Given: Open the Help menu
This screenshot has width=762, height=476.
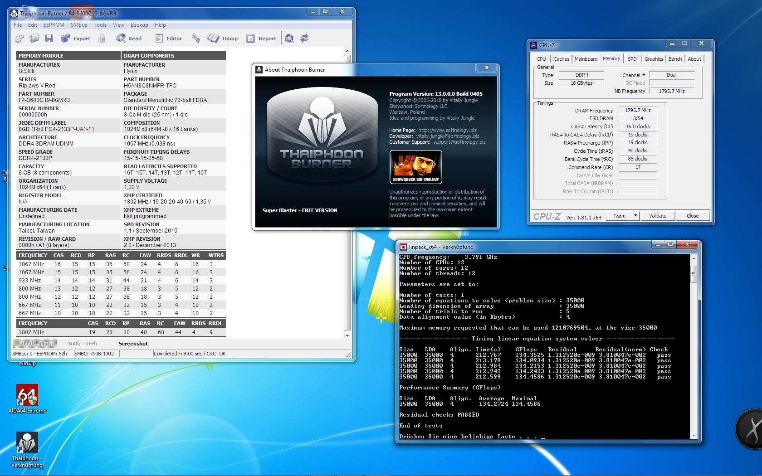Looking at the screenshot, I should point(160,25).
